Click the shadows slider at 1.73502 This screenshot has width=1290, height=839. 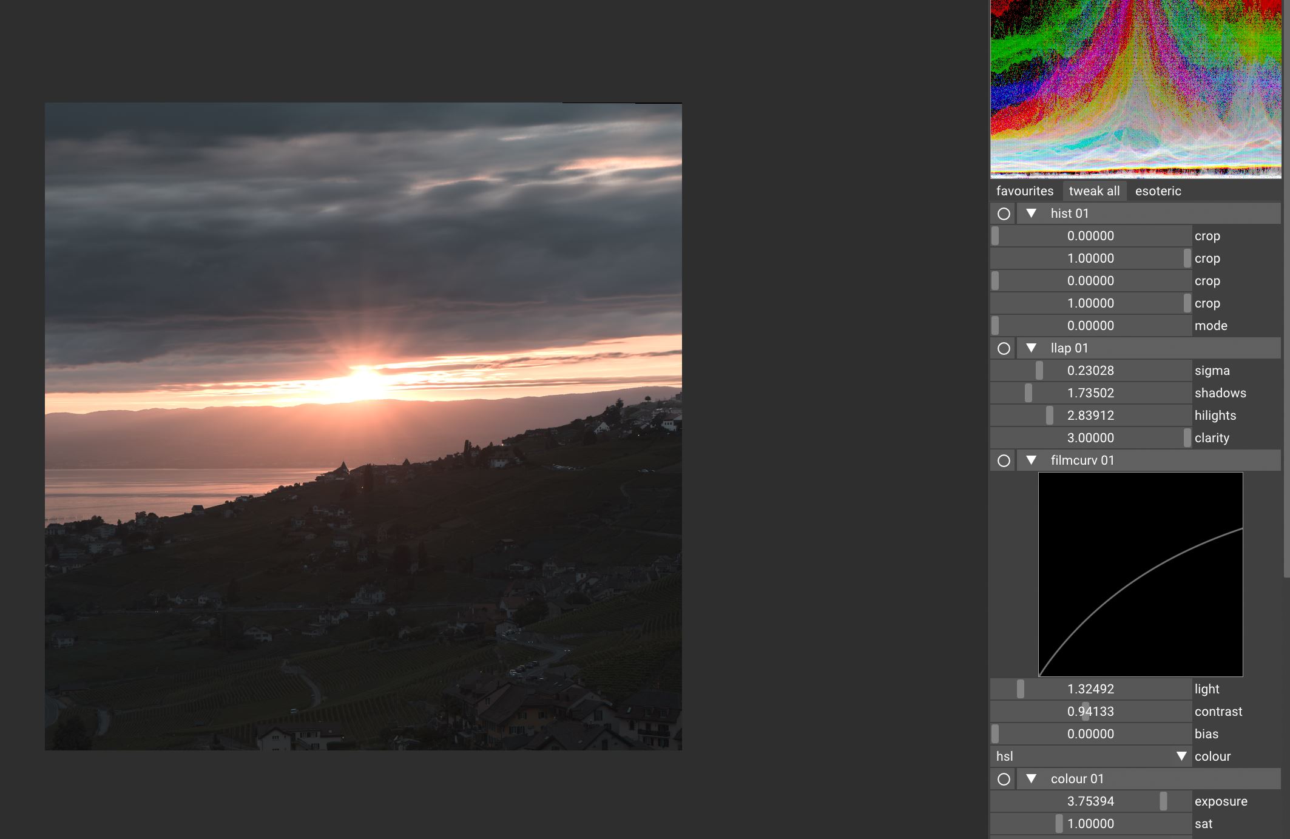(1091, 393)
